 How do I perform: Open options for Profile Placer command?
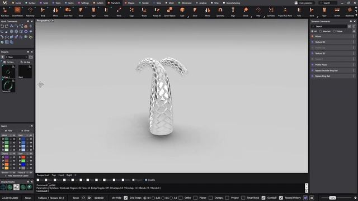354,65
